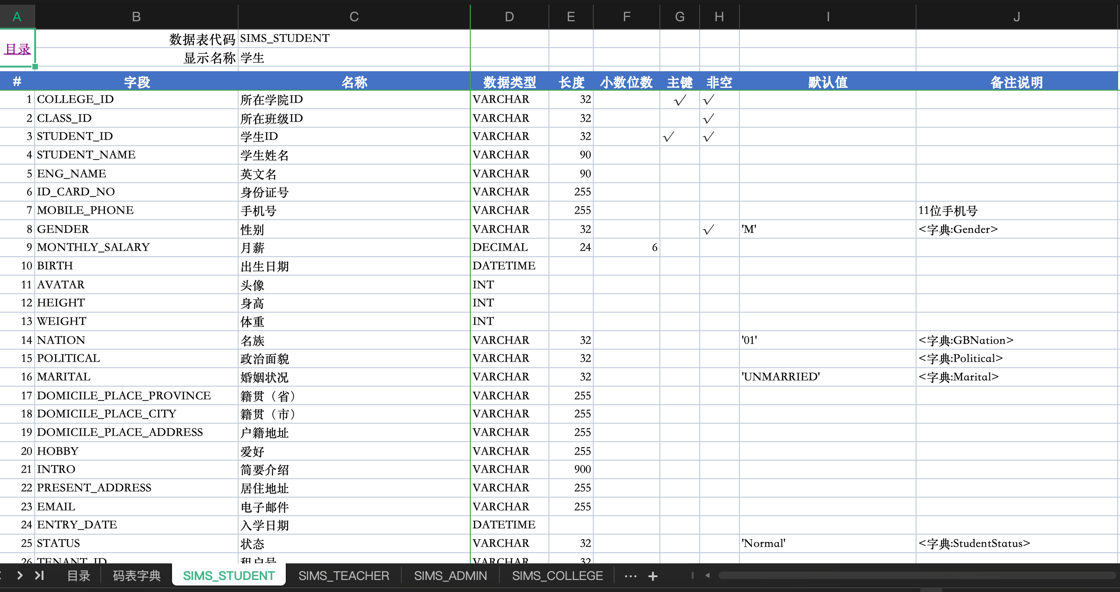Switch to the SIMS_TEACHER sheet tab
Viewport: 1120px width, 592px height.
(x=344, y=576)
